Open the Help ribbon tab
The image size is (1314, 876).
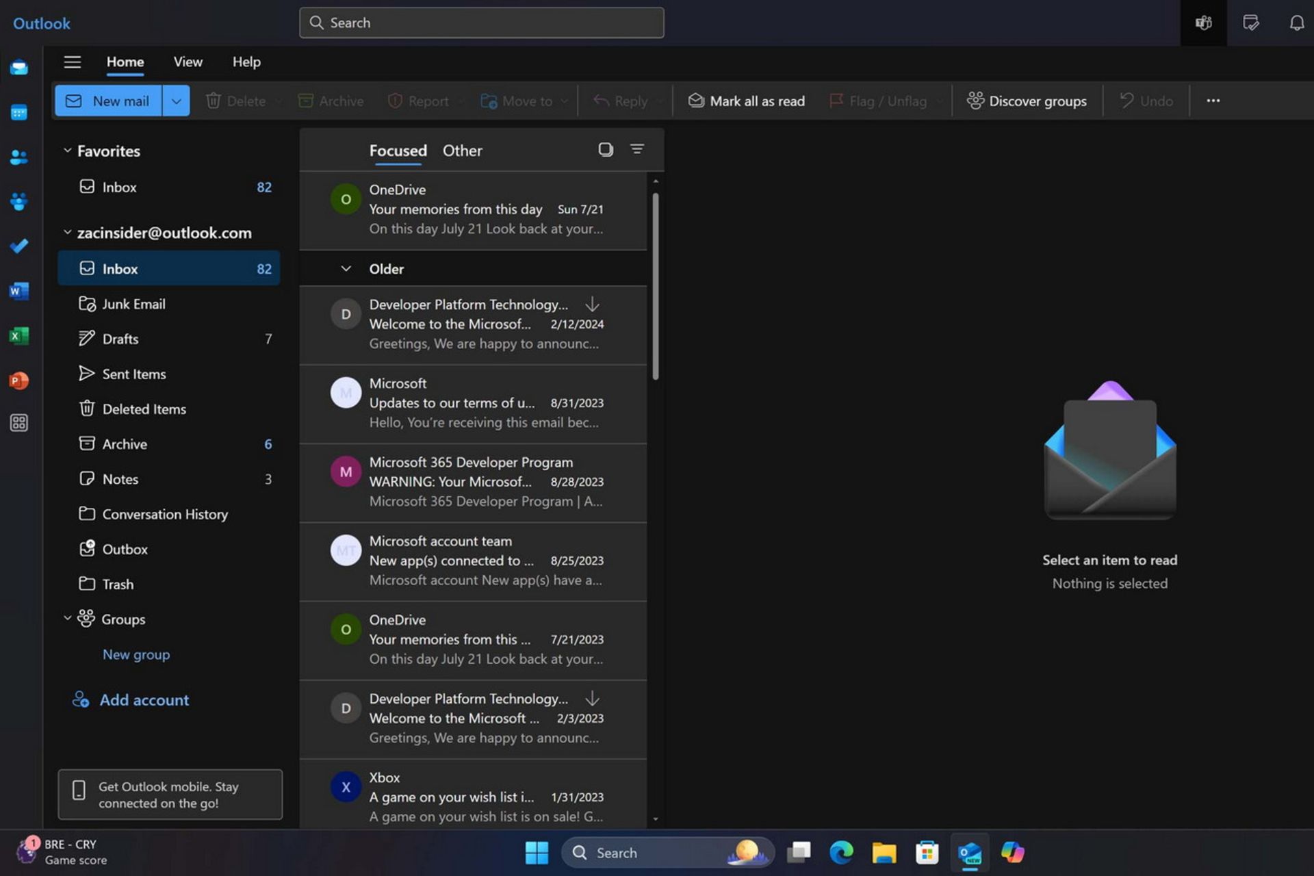point(246,62)
